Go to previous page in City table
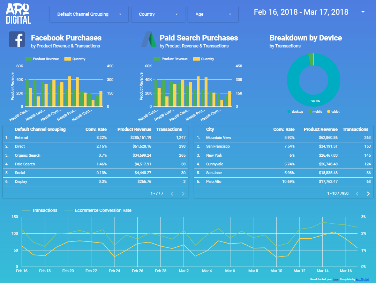Screen dimensions: 376x283 [357, 194]
